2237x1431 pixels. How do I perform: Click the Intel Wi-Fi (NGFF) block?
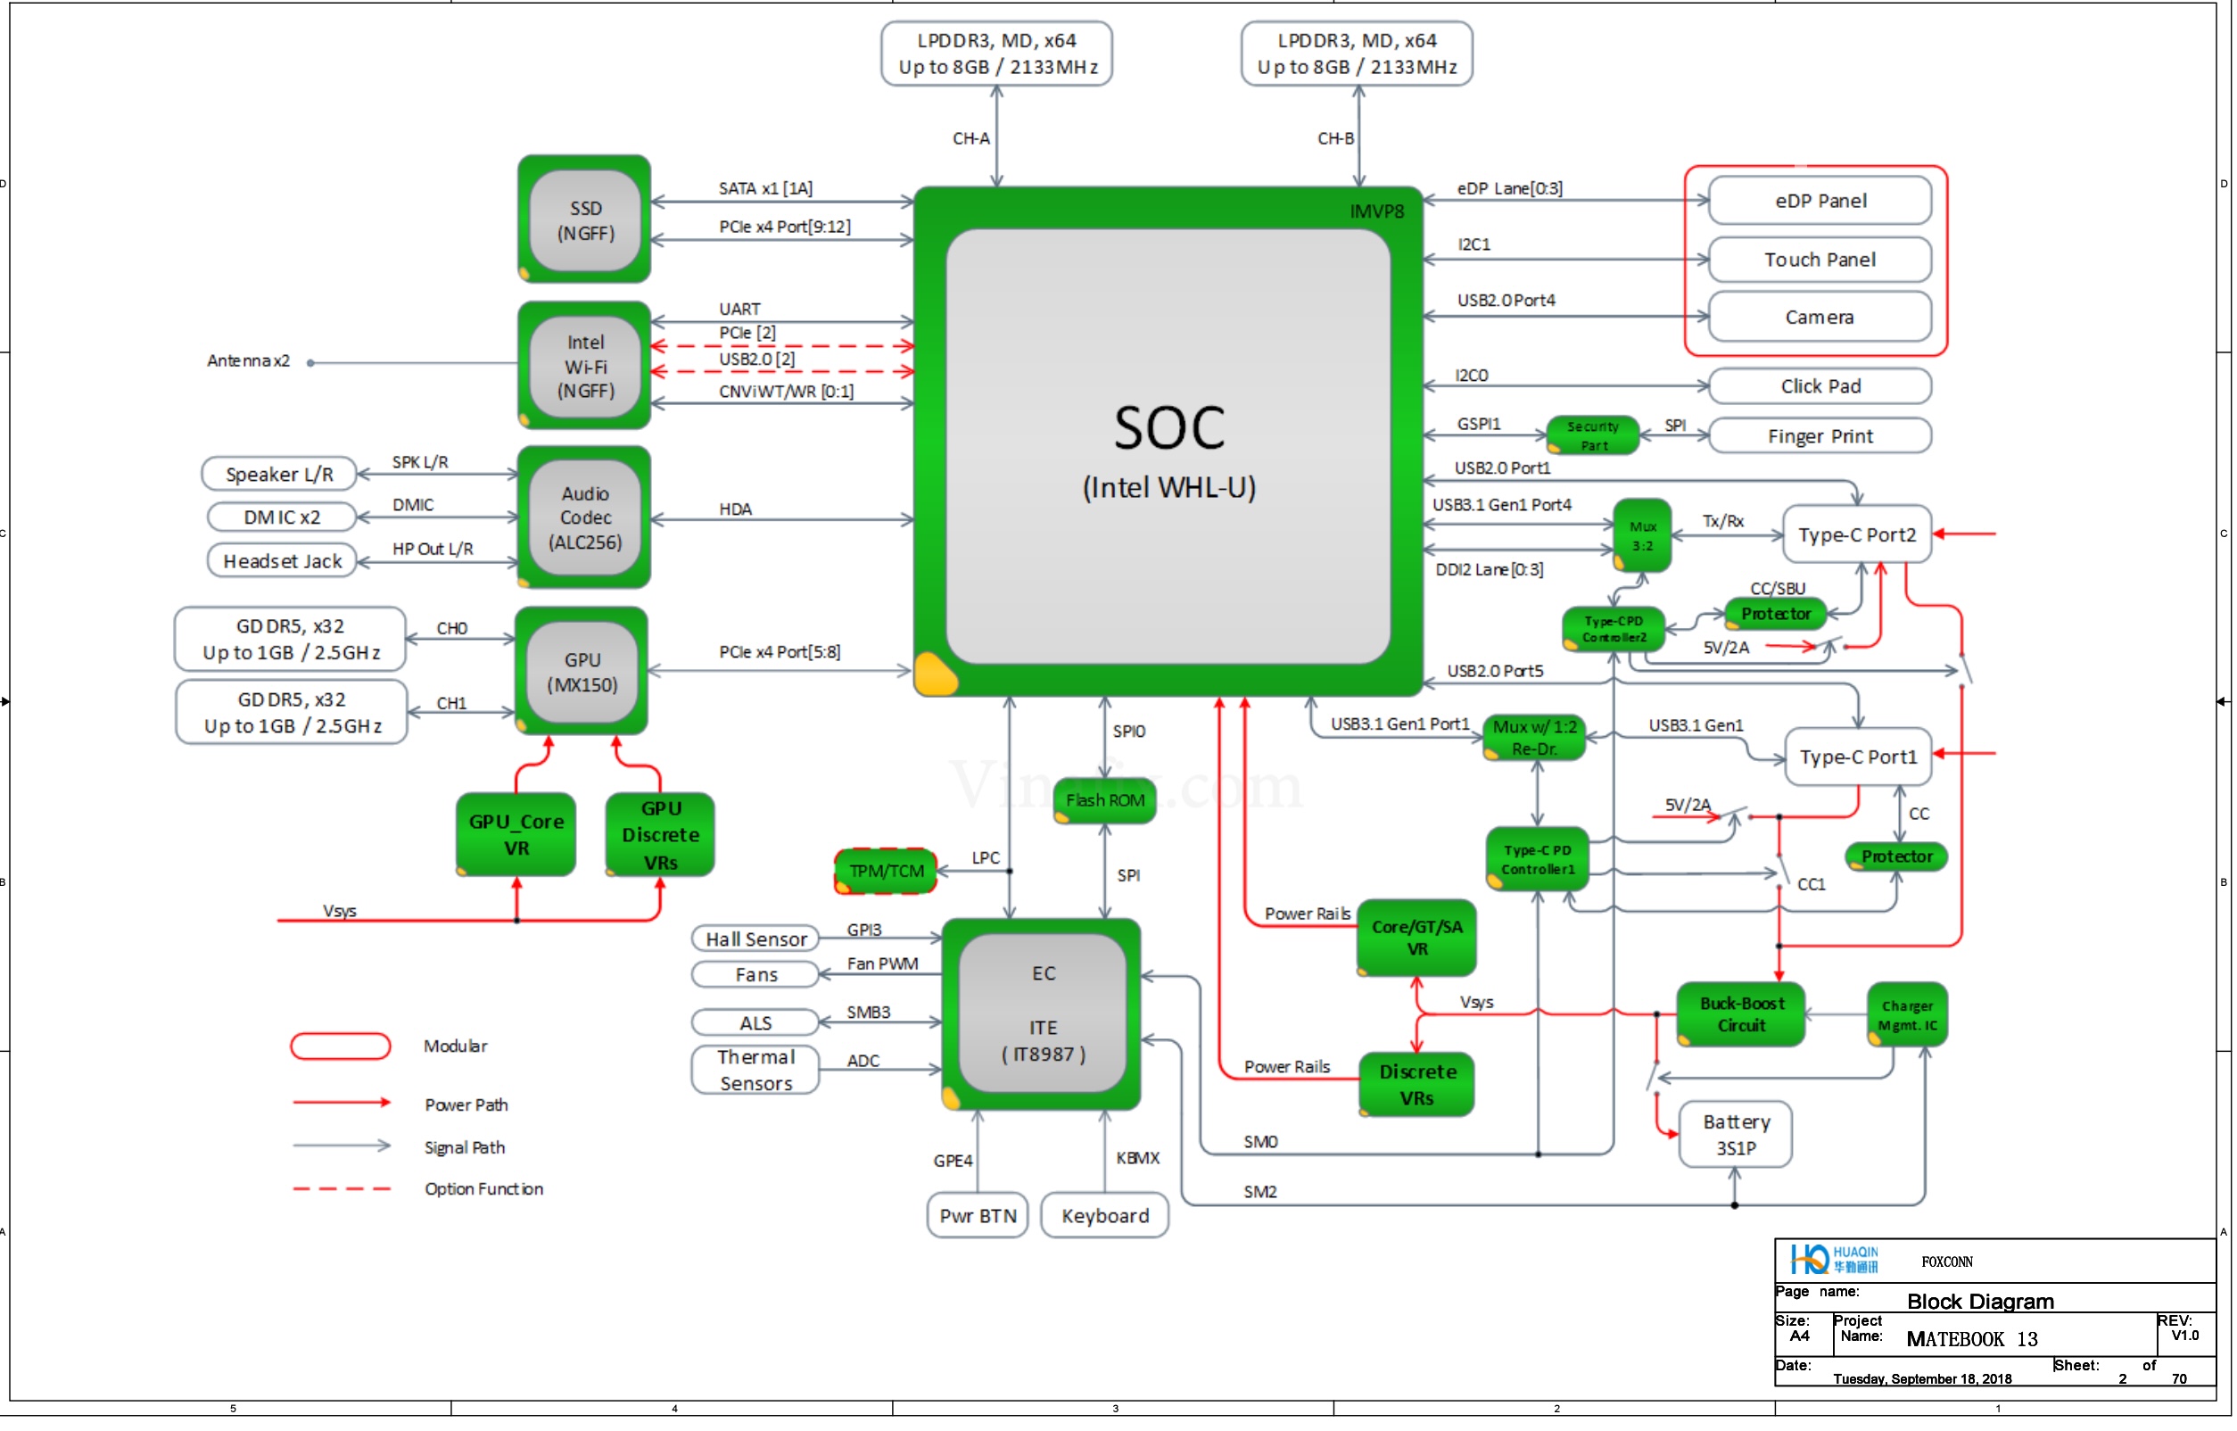point(584,365)
